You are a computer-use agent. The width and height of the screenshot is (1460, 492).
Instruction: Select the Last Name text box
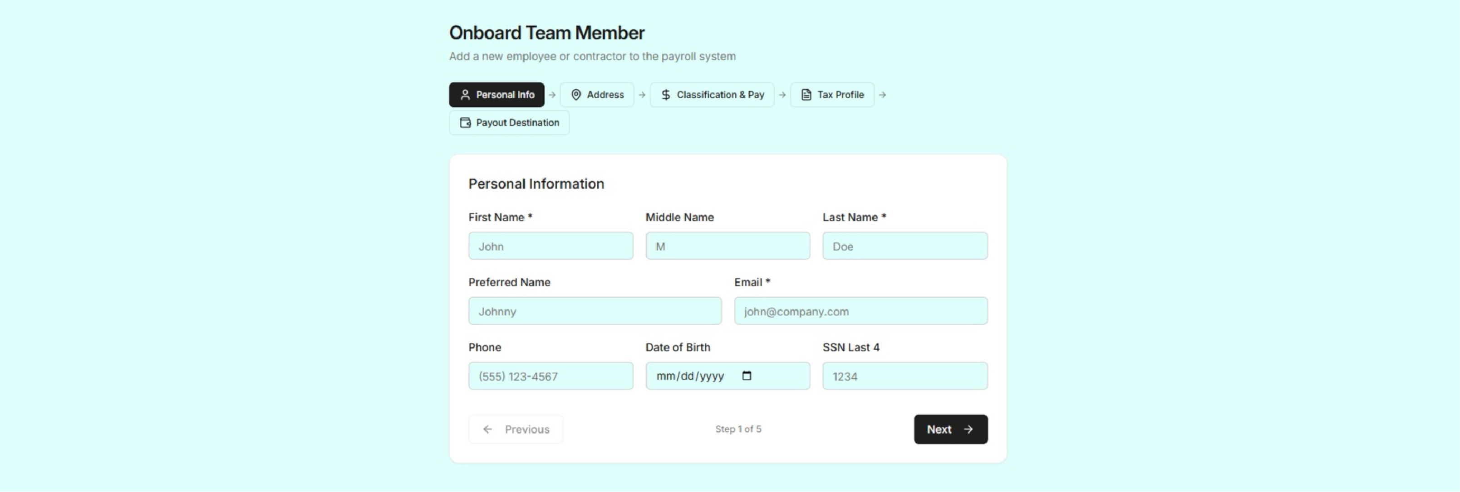905,246
